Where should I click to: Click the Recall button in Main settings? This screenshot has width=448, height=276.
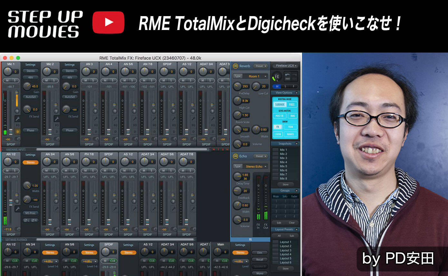point(259,260)
